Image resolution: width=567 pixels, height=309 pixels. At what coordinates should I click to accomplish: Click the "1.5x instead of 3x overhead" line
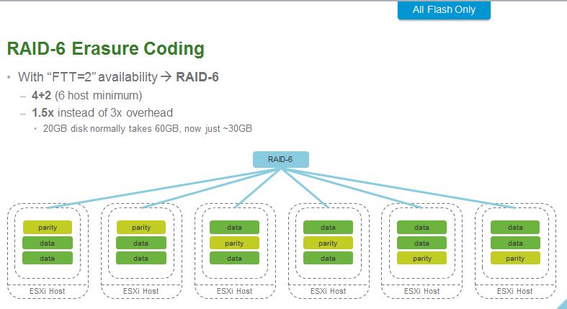(x=102, y=112)
